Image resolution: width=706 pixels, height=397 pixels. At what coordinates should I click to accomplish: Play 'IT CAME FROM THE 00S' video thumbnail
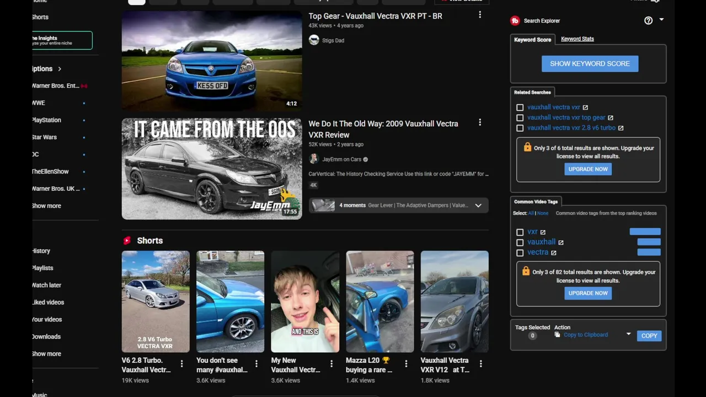(212, 169)
